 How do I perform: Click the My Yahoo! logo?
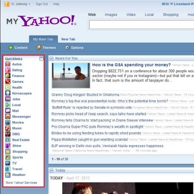[41, 21]
